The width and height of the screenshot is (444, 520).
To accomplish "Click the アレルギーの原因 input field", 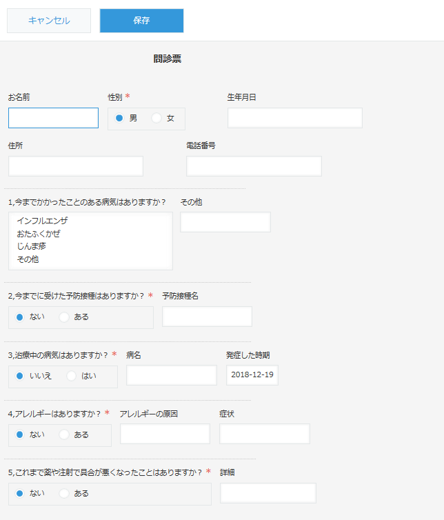I will pos(165,434).
